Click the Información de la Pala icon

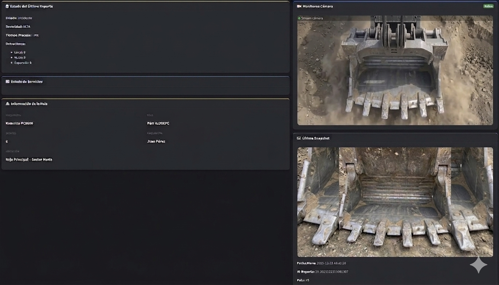7,104
